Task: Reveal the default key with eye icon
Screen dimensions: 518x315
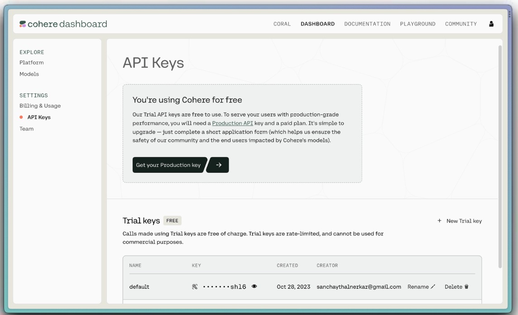Action: pyautogui.click(x=254, y=286)
